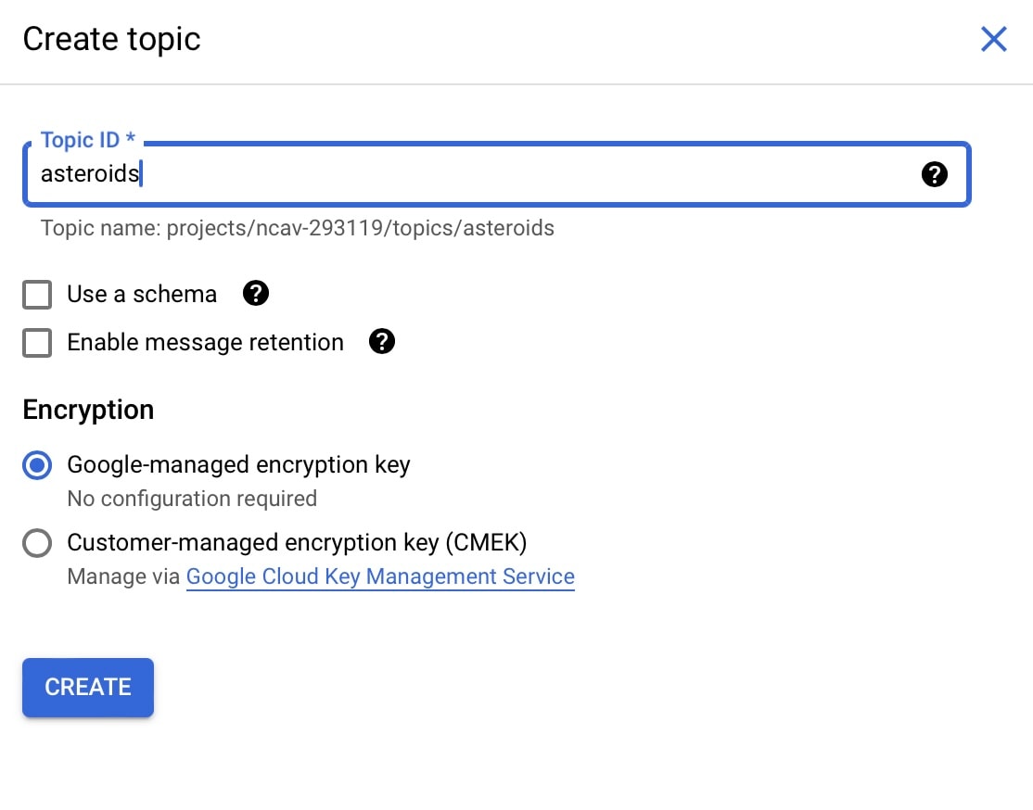This screenshot has width=1033, height=810.
Task: Open help icon inside Topic ID field
Action: 934,174
